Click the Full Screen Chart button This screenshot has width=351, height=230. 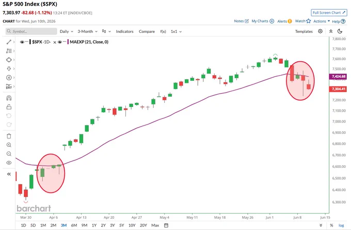[329, 13]
